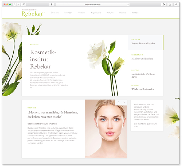Click the Share icon in the toolbar
Viewport: 187px width, 166px height.
pos(170,5)
